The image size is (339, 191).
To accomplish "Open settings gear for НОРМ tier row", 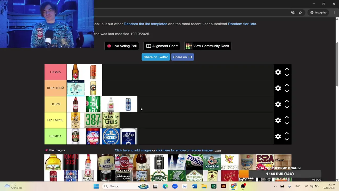I will 278,104.
